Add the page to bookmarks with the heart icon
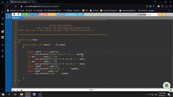 (x=154, y=6)
